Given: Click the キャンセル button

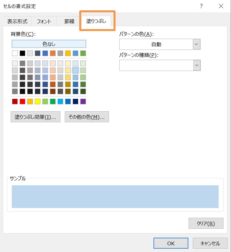Looking at the screenshot, I should (x=210, y=243).
